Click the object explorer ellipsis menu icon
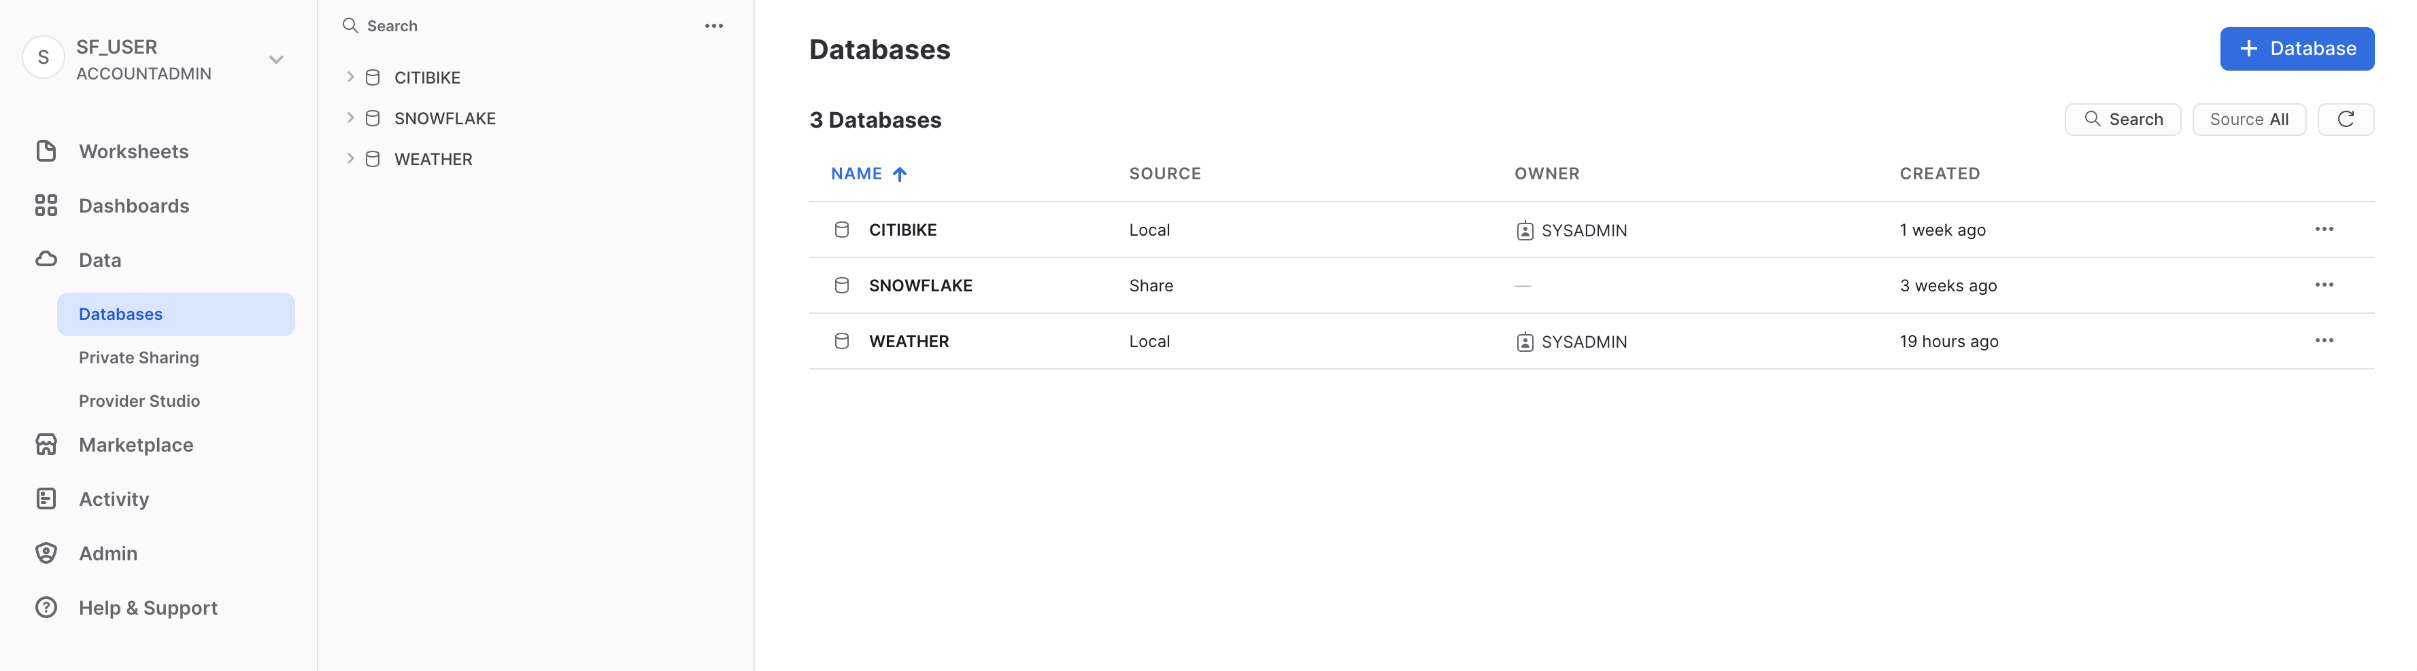Viewport: 2417px width, 671px height. coord(713,26)
